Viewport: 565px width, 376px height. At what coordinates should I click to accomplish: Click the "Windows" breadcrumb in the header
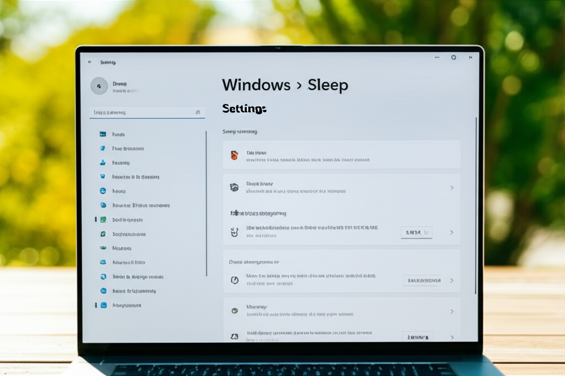click(x=256, y=85)
